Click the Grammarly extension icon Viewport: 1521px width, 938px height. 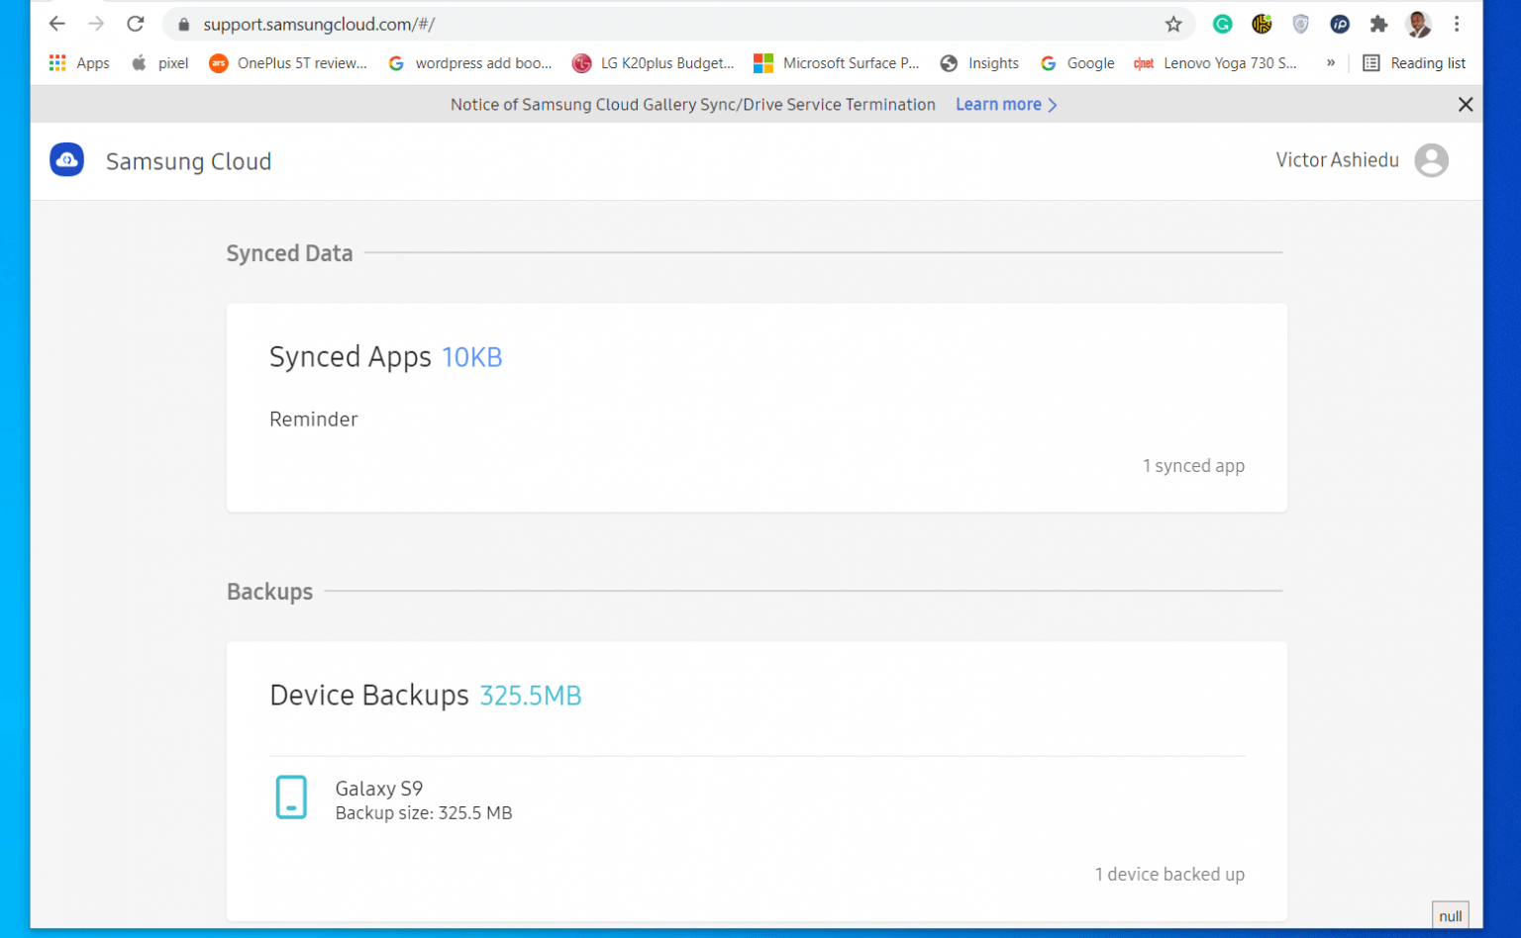point(1223,24)
